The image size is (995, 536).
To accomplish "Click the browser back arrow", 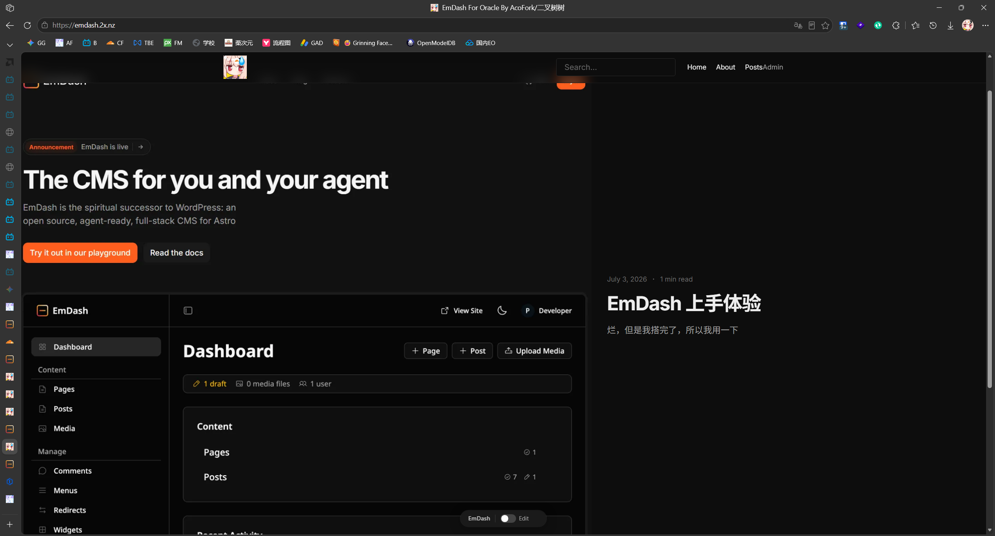I will tap(10, 25).
